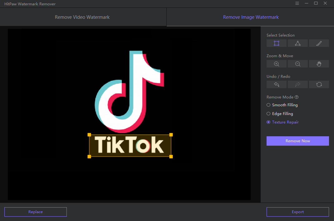The width and height of the screenshot is (334, 221).
Task: Click bottom-left handle of selection box
Action: (89, 157)
